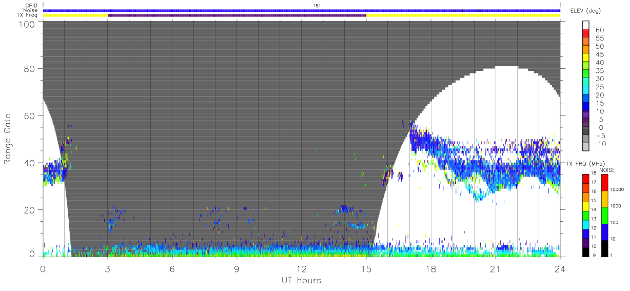Image resolution: width=630 pixels, height=291 pixels.
Task: Click Range Gate tick label '100'
Action: point(27,24)
